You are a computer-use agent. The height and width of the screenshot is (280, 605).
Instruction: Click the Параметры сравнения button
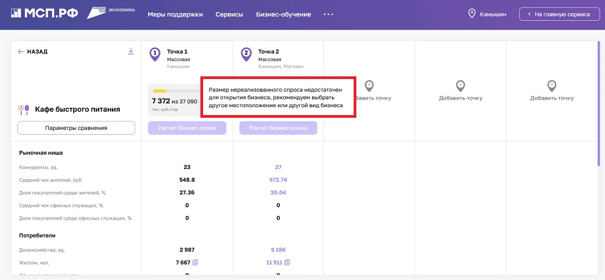coord(76,128)
